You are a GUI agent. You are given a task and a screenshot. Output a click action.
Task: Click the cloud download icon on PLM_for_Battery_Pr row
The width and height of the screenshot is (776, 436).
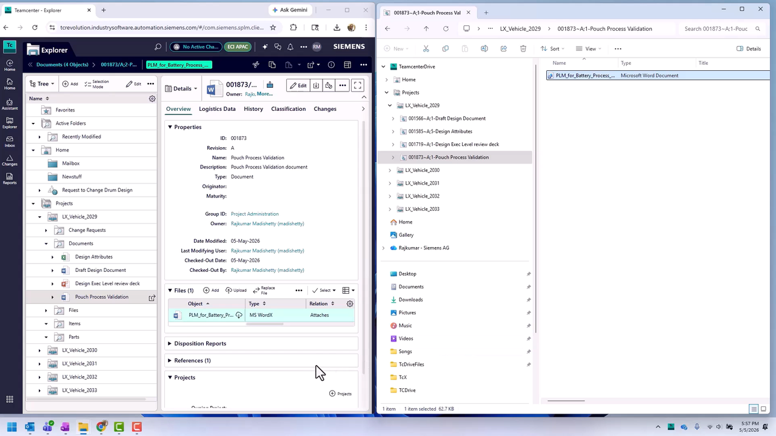point(239,315)
